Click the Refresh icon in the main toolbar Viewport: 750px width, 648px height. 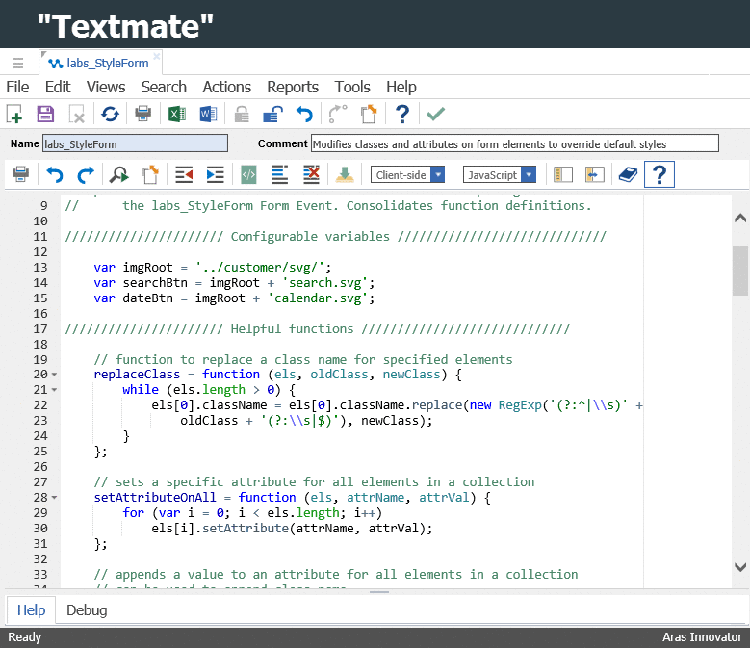(110, 115)
